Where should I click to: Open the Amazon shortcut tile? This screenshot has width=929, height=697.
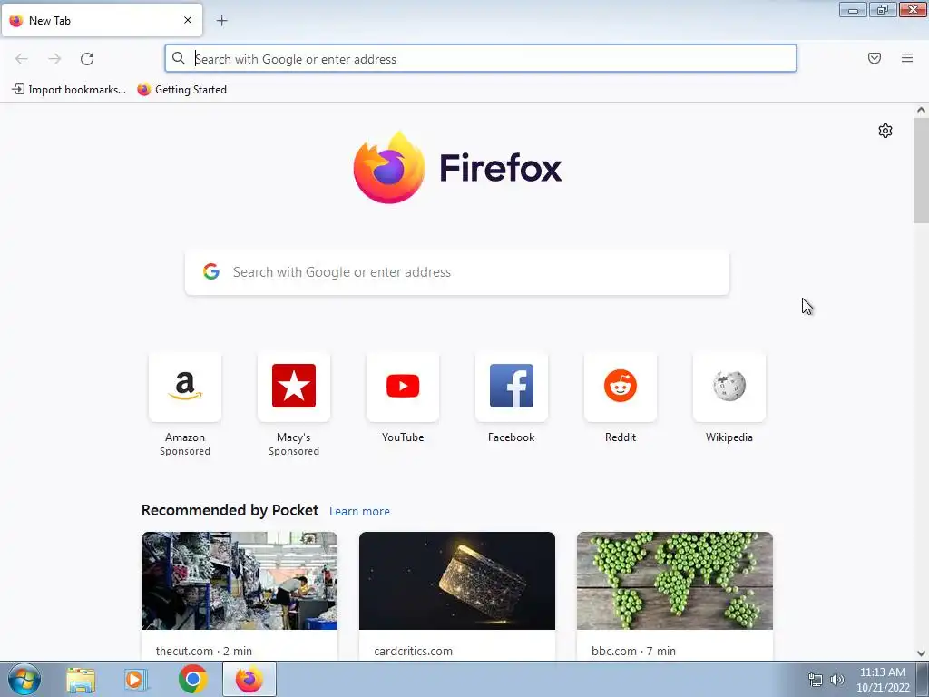185,387
